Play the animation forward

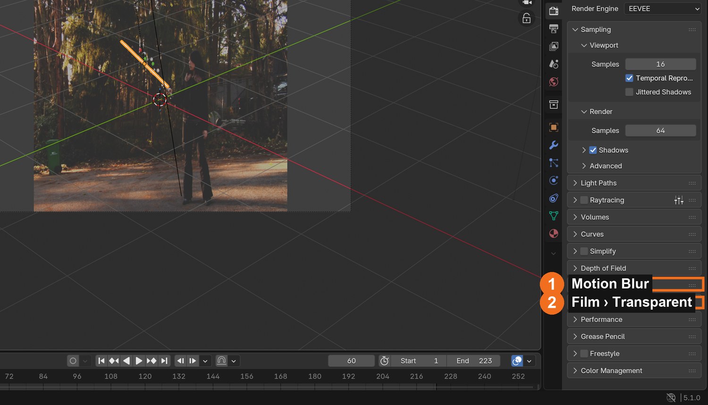(x=139, y=361)
